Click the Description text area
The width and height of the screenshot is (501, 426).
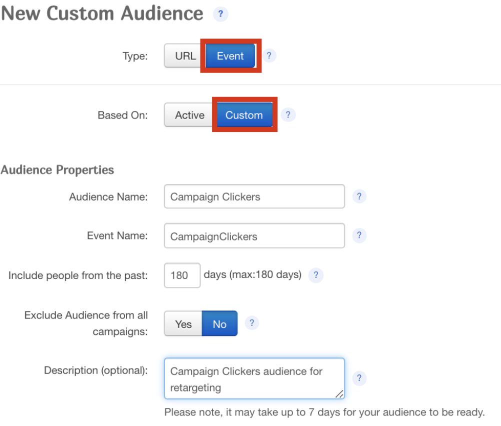point(254,378)
